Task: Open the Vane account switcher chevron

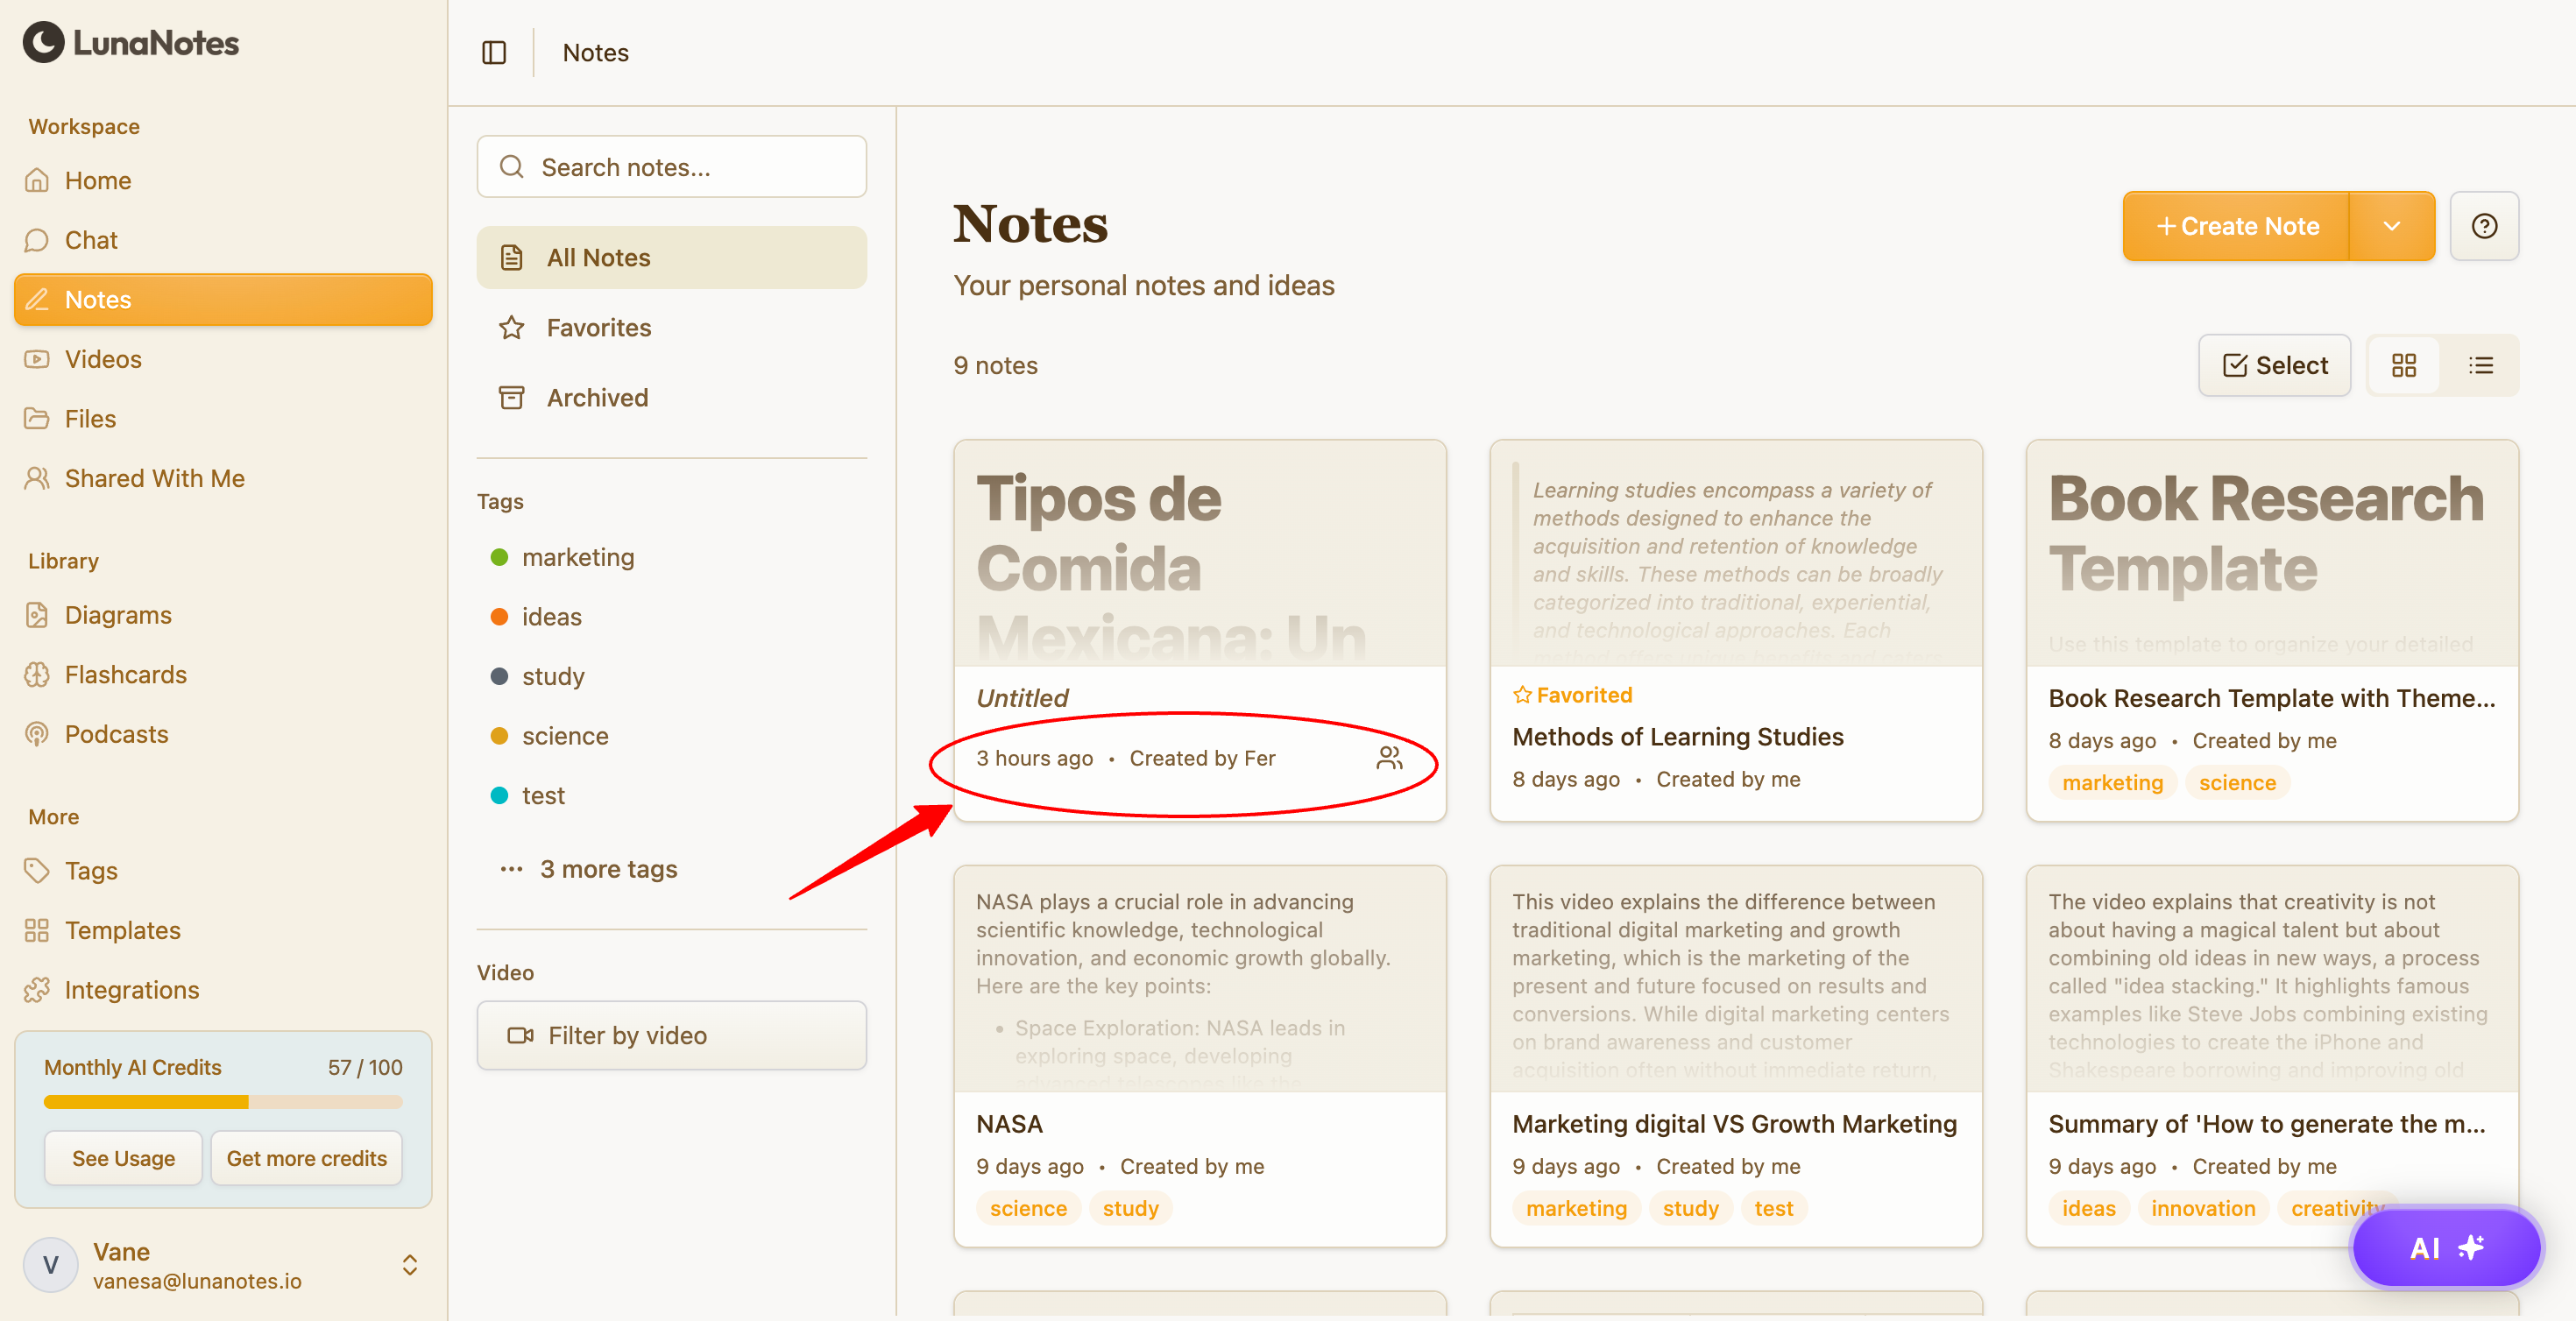Action: (x=410, y=1265)
